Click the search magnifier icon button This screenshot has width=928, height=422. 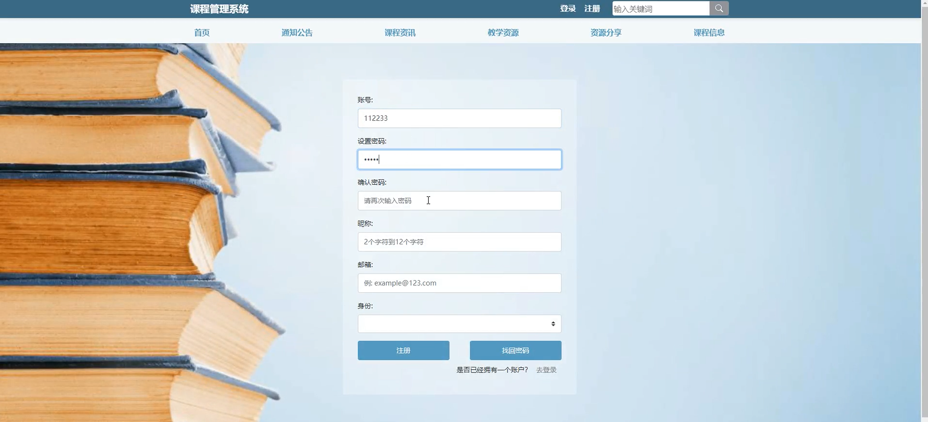point(719,8)
